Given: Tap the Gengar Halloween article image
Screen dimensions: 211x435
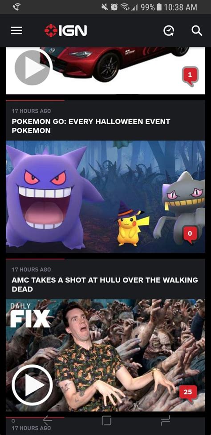Looking at the screenshot, I should (105, 196).
